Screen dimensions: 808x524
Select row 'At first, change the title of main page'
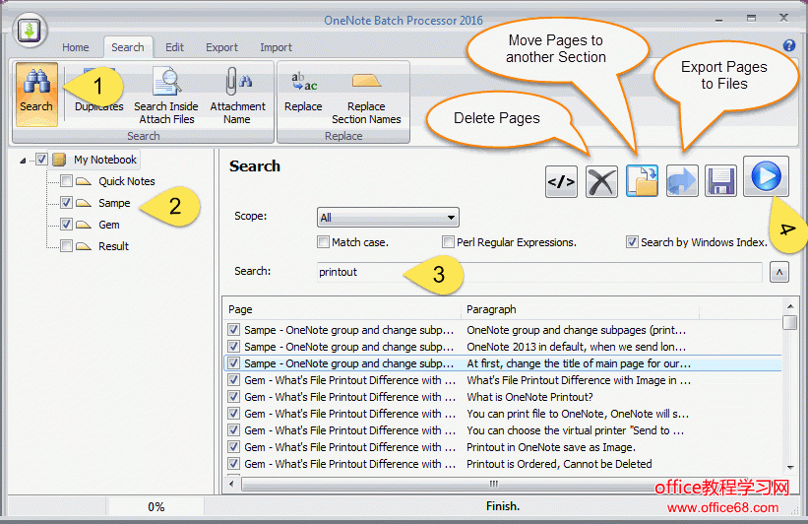click(503, 363)
